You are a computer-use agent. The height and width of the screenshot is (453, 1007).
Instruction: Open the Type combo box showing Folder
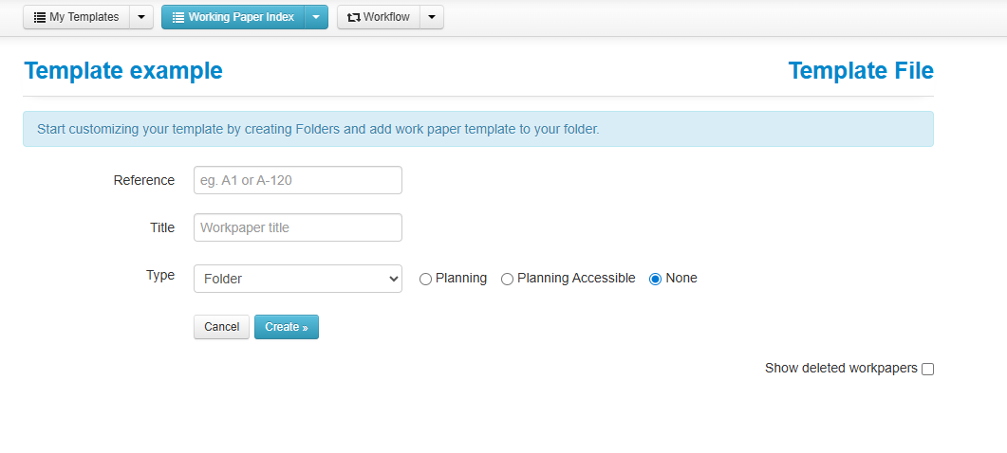coord(298,279)
